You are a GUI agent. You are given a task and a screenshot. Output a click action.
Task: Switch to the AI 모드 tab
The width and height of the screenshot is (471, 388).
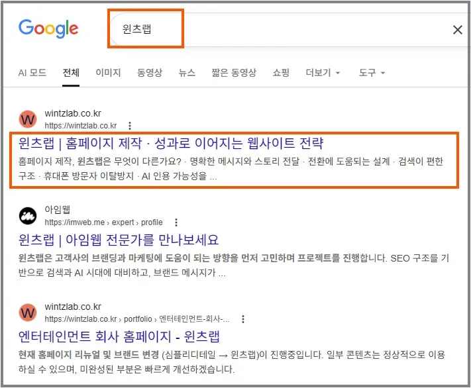(32, 73)
